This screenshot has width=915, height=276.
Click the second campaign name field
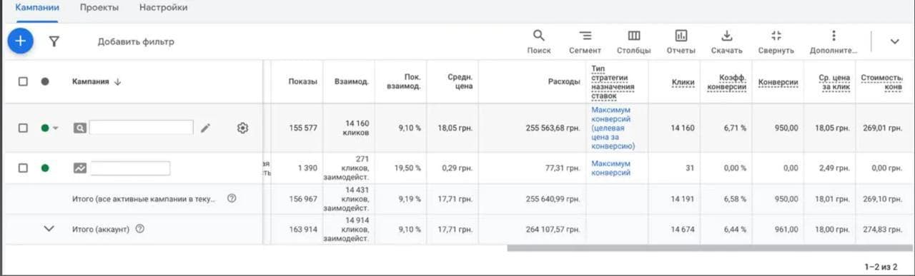pos(131,168)
